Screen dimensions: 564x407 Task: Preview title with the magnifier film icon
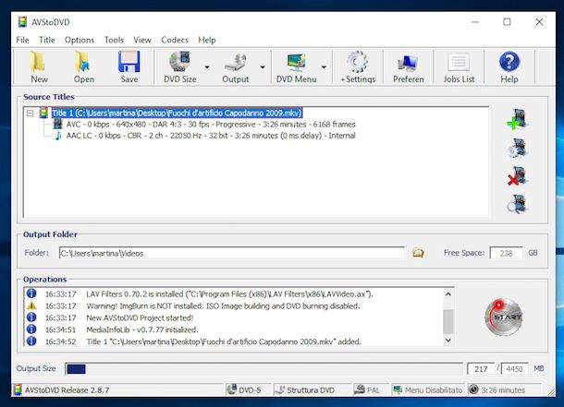[x=518, y=204]
